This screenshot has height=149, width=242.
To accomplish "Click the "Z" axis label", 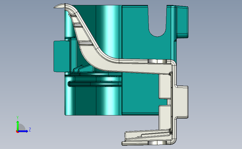I will 30,129.
